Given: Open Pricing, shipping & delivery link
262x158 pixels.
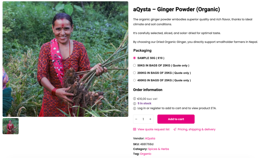Looking at the screenshot, I should (x=197, y=129).
